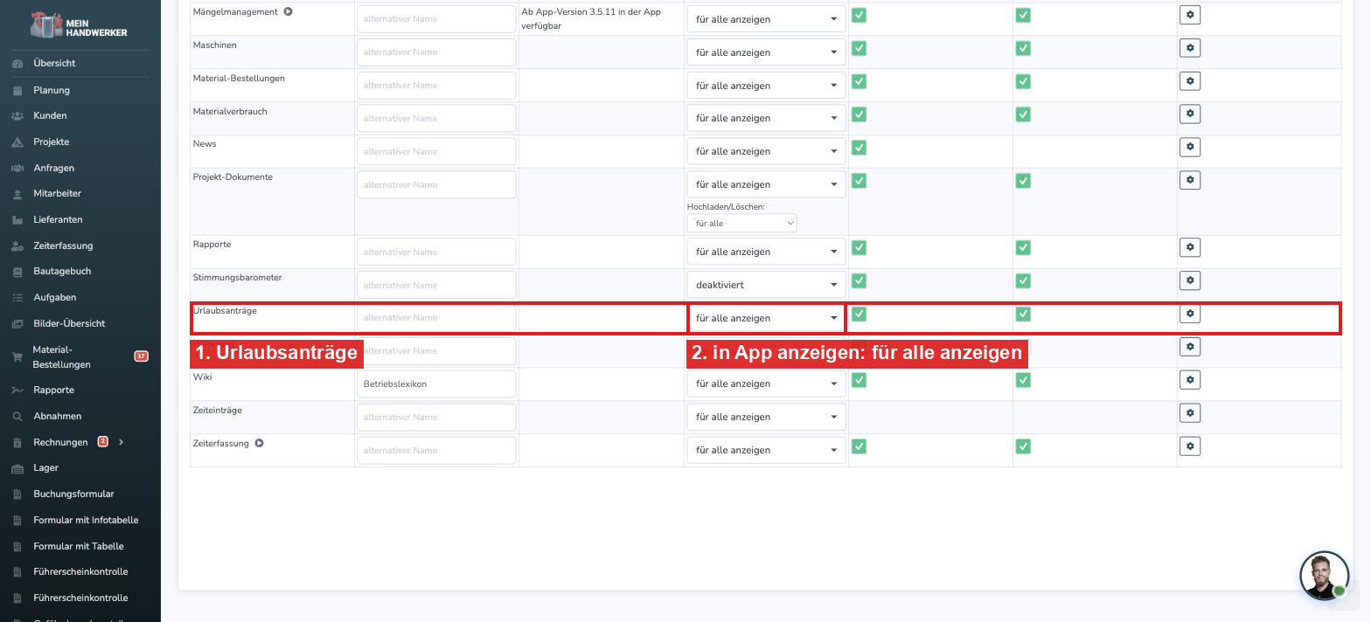Click the Projekte icon in the sidebar
This screenshot has height=622, width=1371.
(x=17, y=142)
